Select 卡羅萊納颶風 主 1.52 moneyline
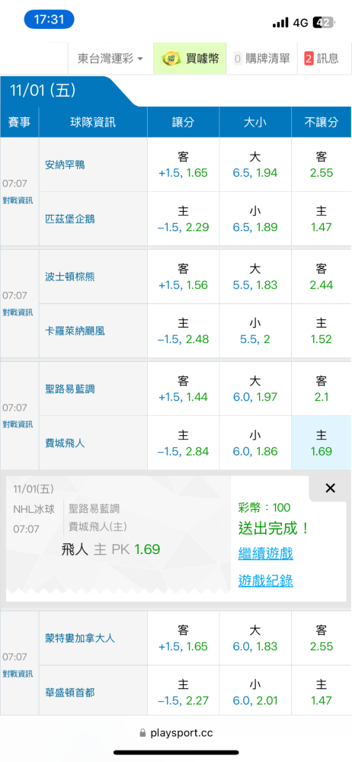This screenshot has width=352, height=762. point(322,331)
